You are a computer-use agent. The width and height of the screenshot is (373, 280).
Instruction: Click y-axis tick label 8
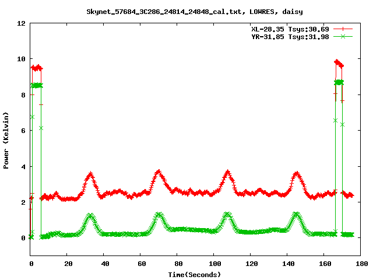[x=23, y=95]
